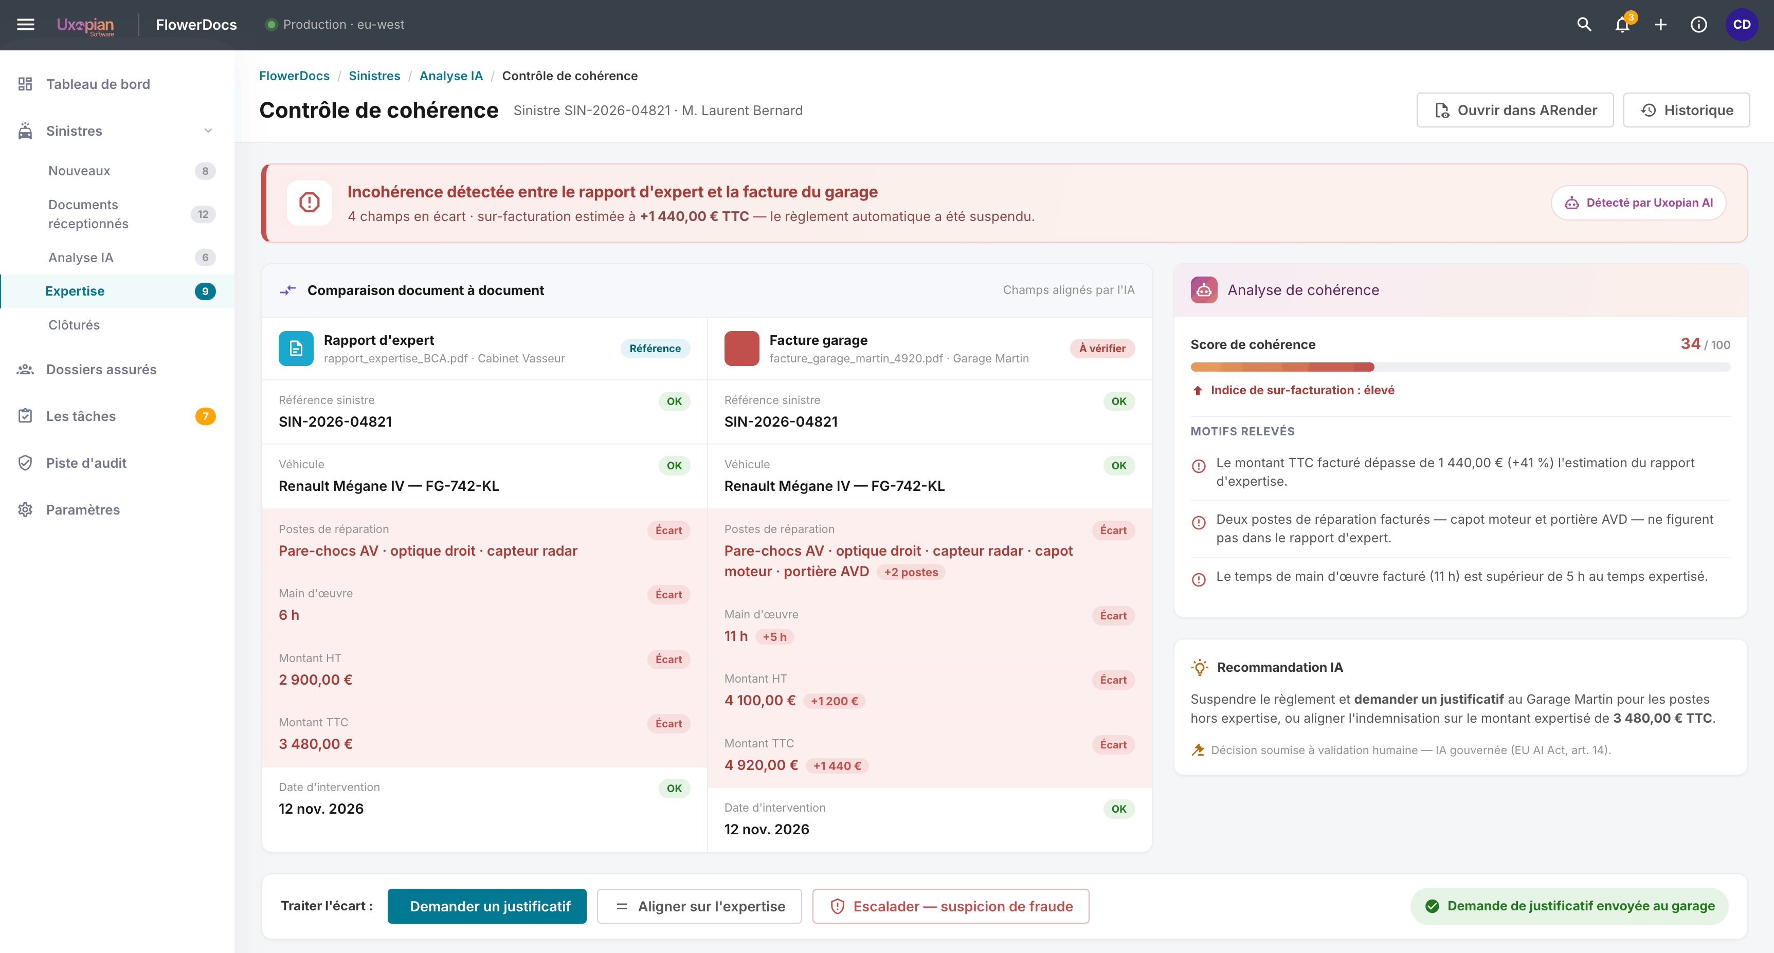Select Documents réceptionnés in sidebar
The width and height of the screenshot is (1774, 953).
coord(117,214)
